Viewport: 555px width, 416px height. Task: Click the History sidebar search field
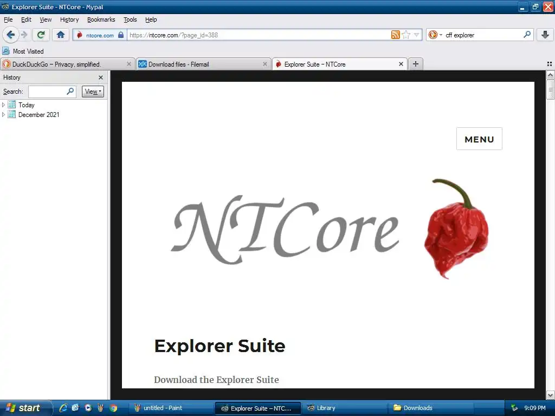tap(48, 92)
